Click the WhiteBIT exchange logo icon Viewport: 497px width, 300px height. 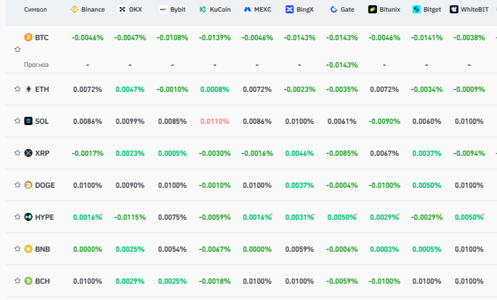(454, 9)
